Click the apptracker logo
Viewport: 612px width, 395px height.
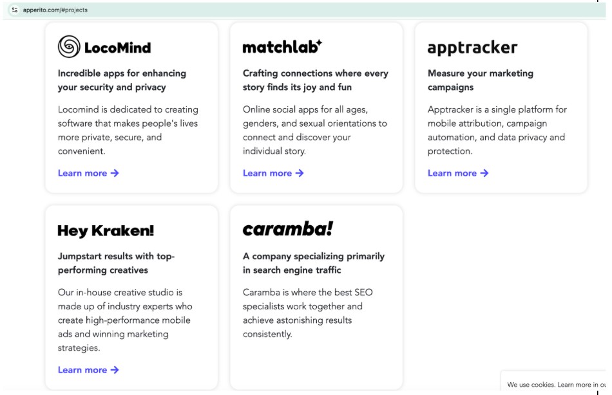[x=472, y=48]
